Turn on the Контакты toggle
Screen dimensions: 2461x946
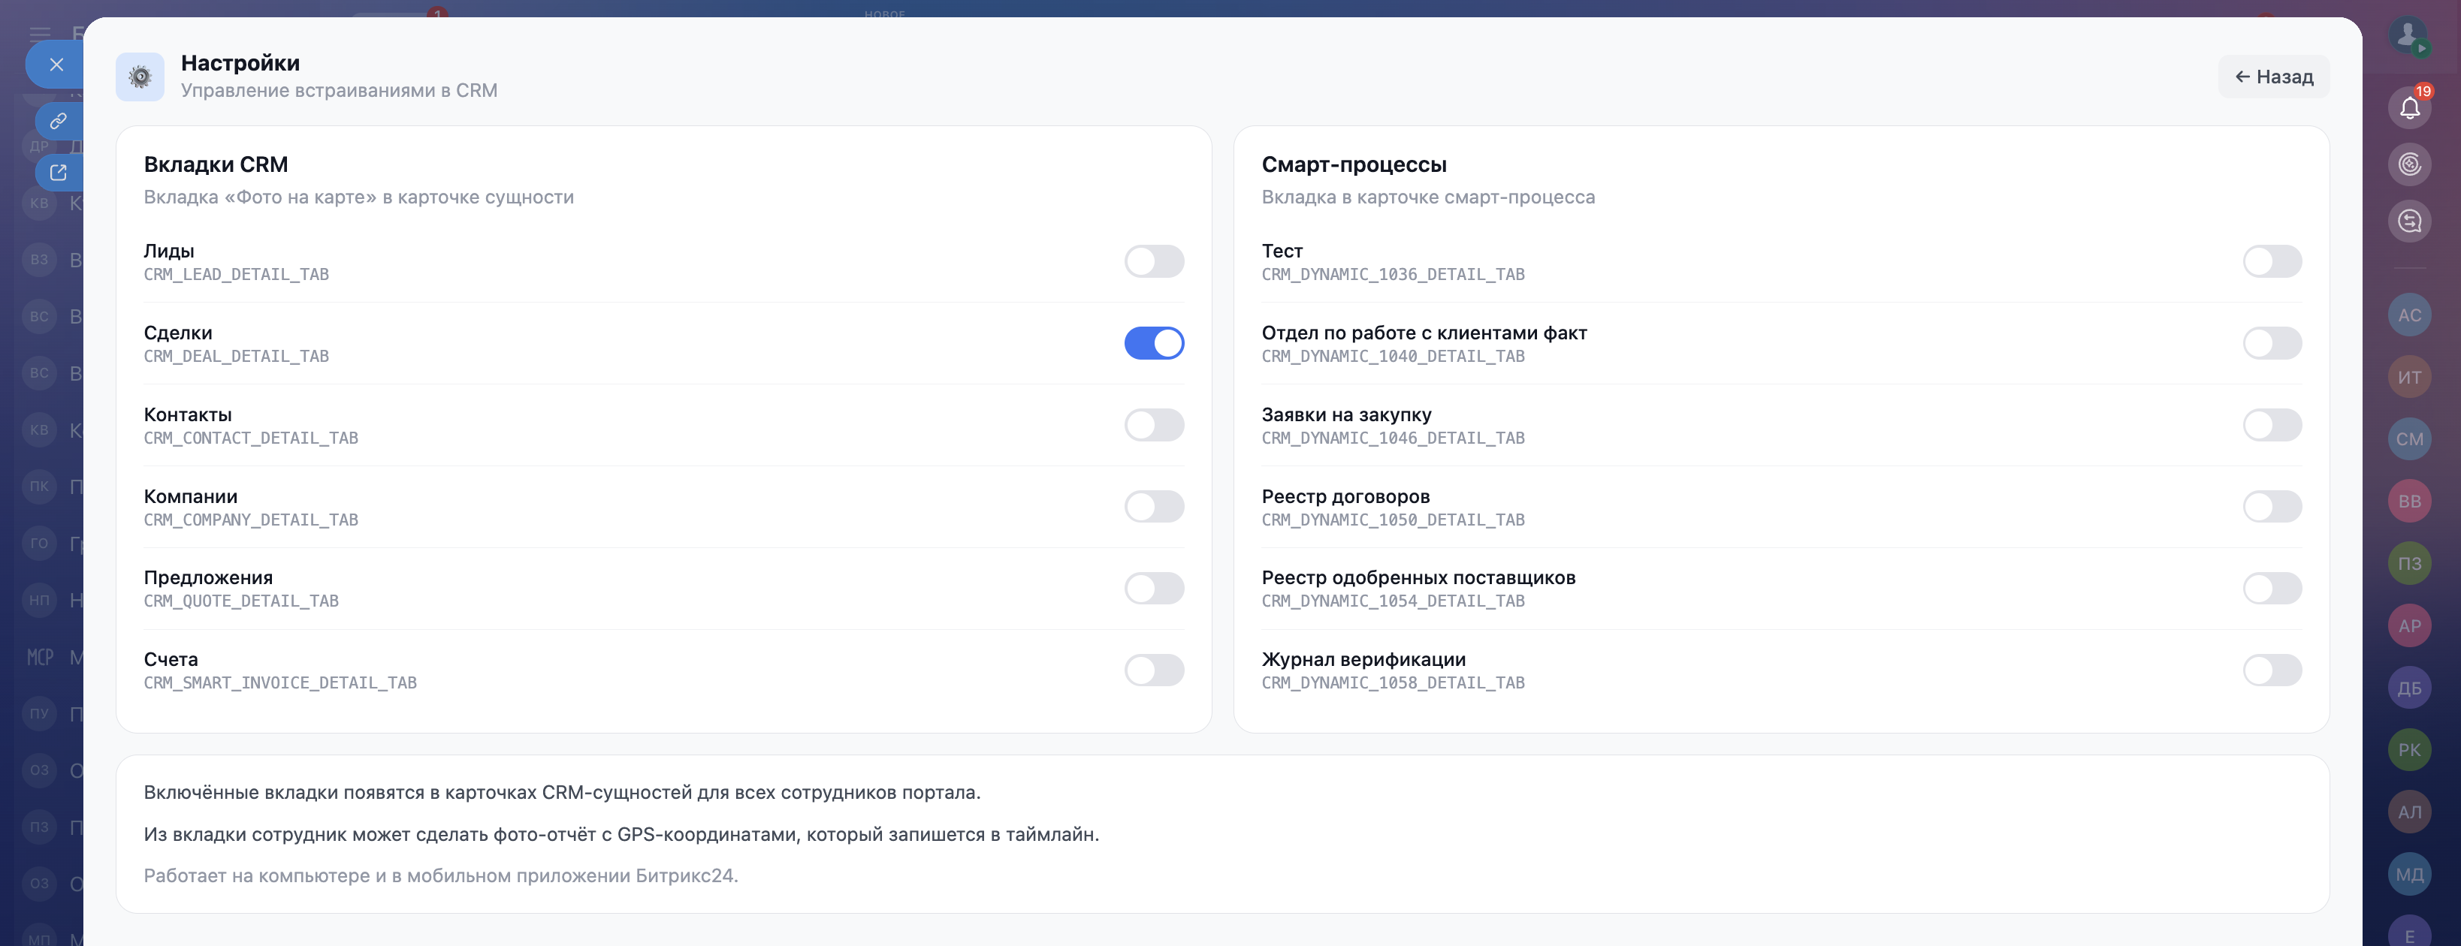1153,425
